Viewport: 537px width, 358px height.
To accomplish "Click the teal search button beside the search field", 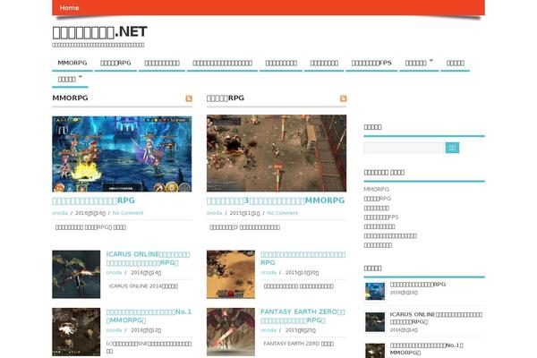I will coord(452,148).
